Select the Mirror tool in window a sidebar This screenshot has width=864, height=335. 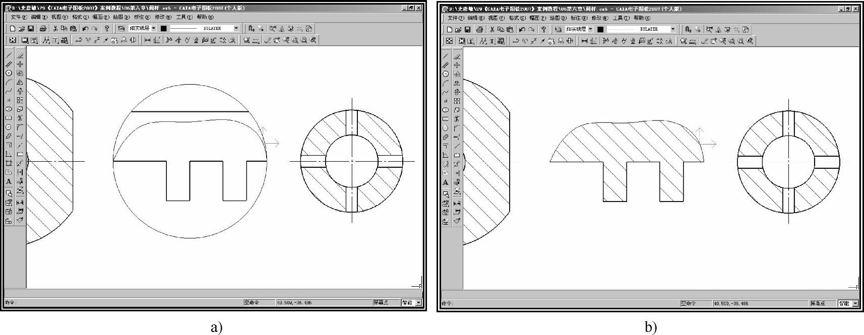[20, 82]
